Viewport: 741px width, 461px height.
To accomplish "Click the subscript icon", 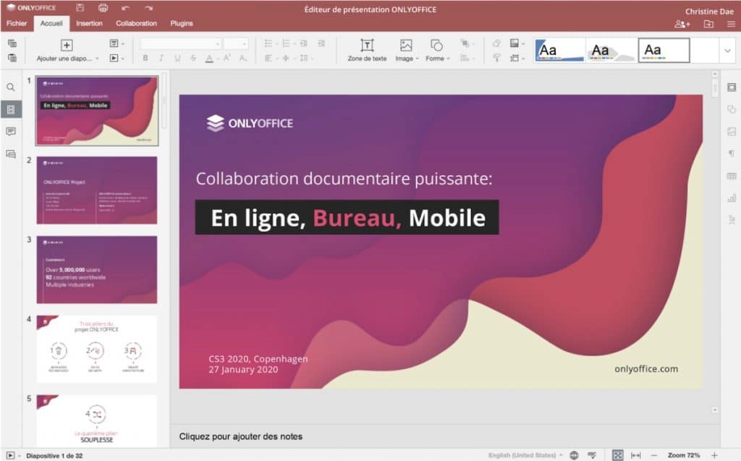I will click(243, 58).
